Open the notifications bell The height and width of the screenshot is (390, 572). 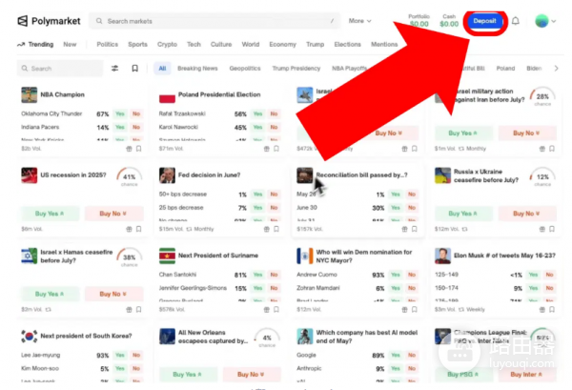[x=516, y=20]
